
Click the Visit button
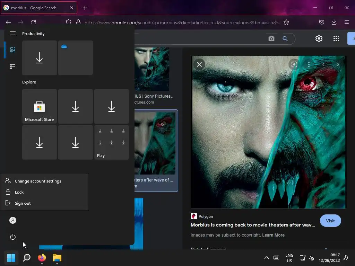click(330, 221)
